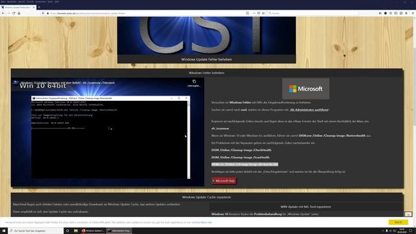Close the Windows Update Fehler tab

(x=34, y=7)
